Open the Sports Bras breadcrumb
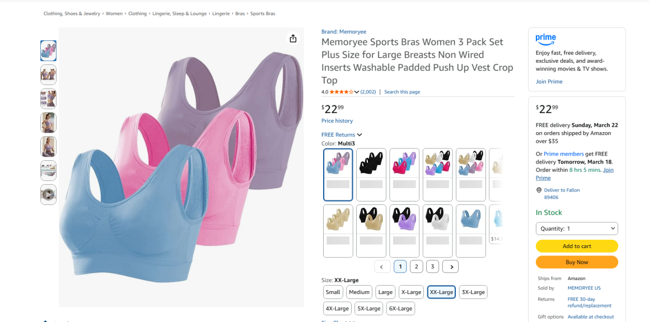Viewport: 649px width, 322px height. (263, 13)
